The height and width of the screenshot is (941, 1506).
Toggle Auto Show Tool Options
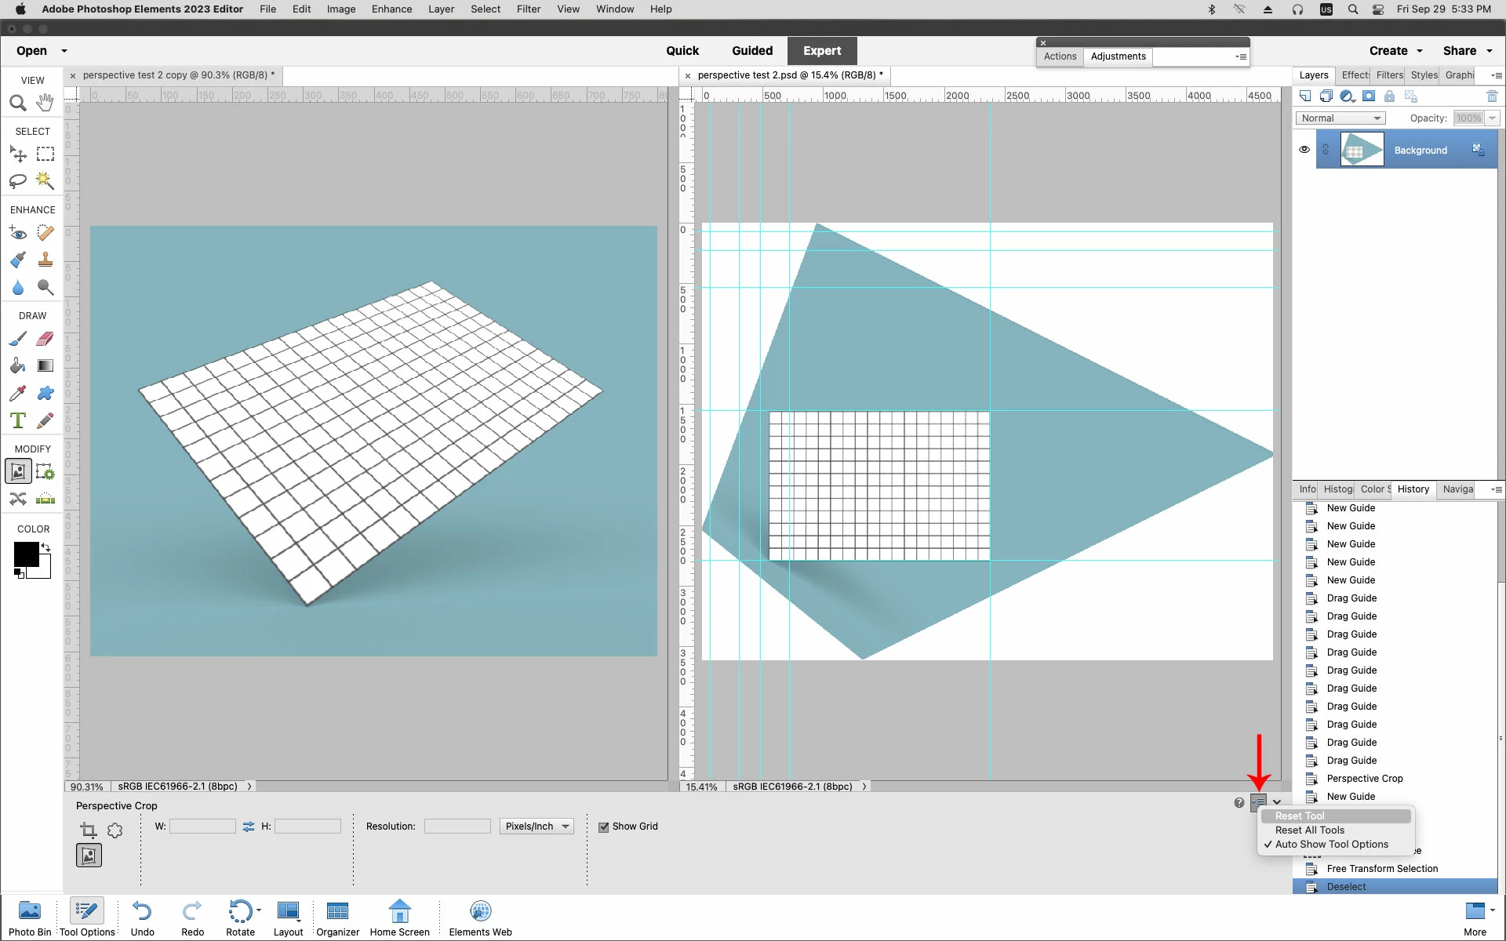pos(1331,845)
